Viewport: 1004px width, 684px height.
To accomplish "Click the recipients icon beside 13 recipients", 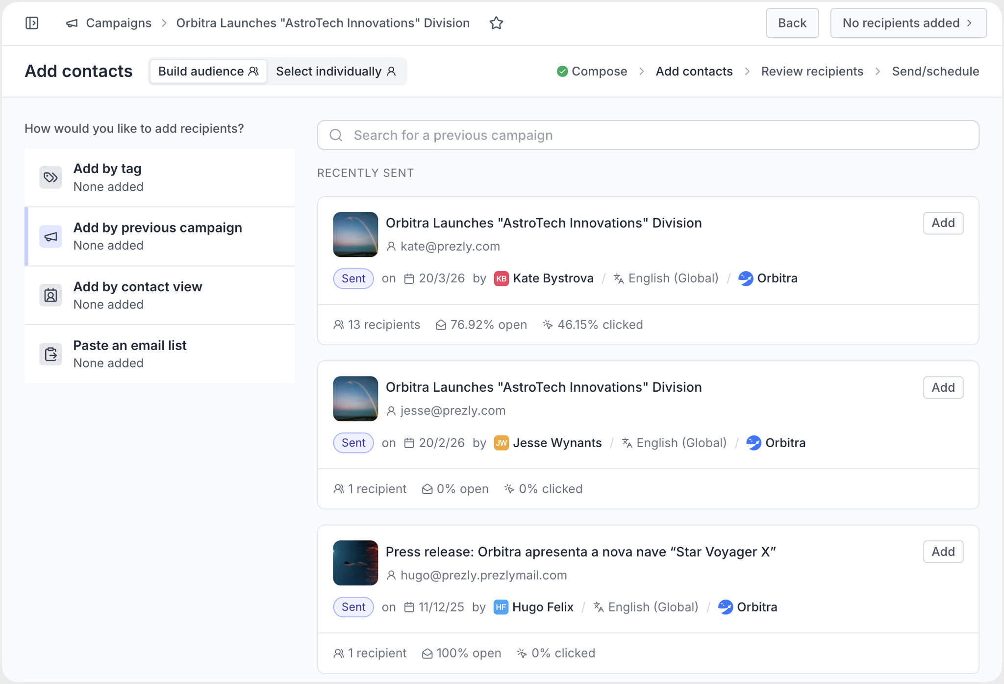I will click(339, 325).
